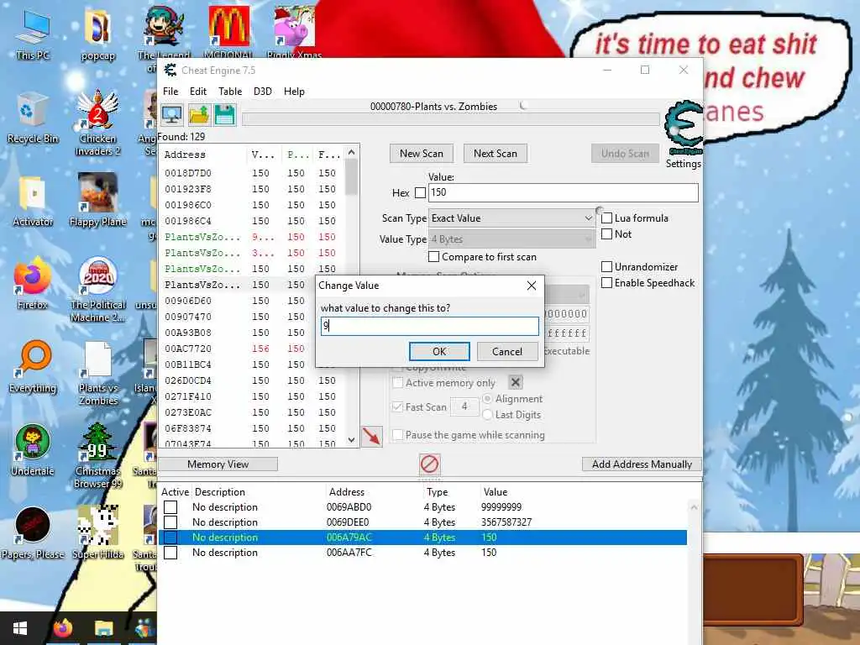Click the scan progress bar
Image resolution: width=860 pixels, height=645 pixels.
[x=451, y=119]
